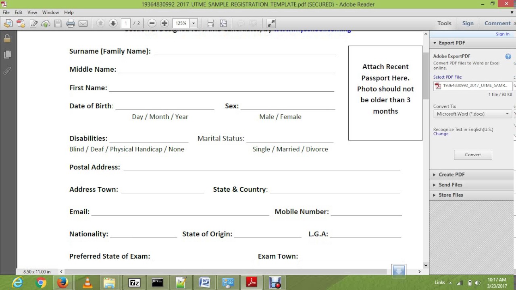This screenshot has height=290, width=516.
Task: Open the Tools pane tab
Action: pos(444,23)
